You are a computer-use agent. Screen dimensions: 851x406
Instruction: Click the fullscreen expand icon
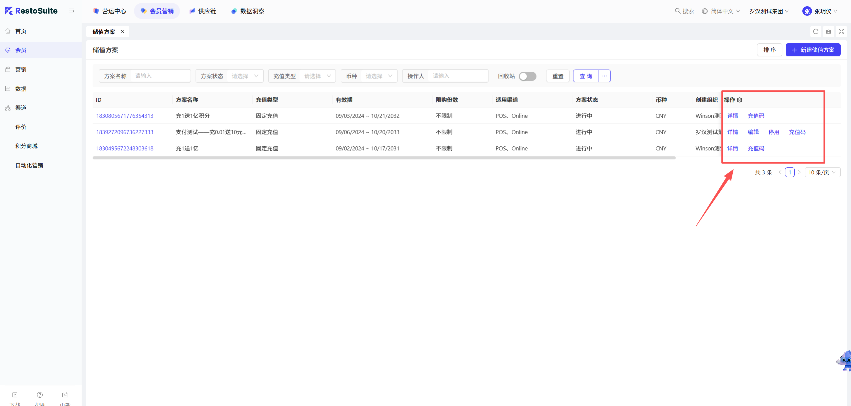point(841,32)
